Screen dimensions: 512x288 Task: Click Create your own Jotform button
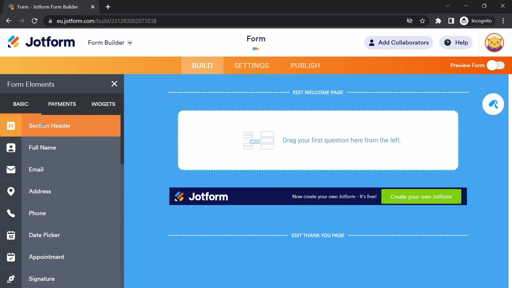pos(421,197)
